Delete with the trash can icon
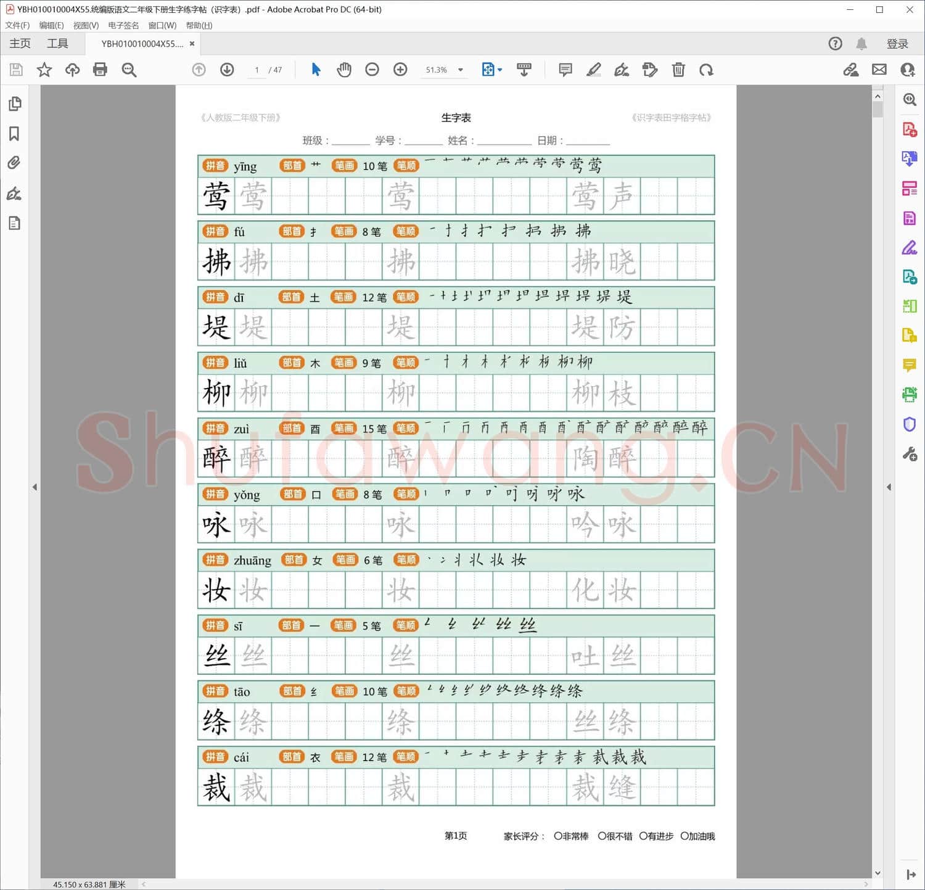 click(x=678, y=70)
